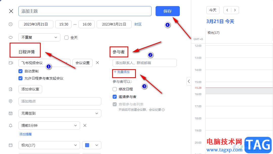
Task: Delete the 提前5分钟 reminder with its X
Action: point(85,125)
